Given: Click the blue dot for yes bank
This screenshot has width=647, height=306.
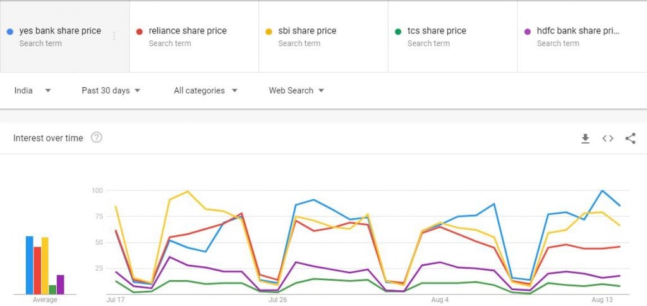Looking at the screenshot, I should 9,31.
